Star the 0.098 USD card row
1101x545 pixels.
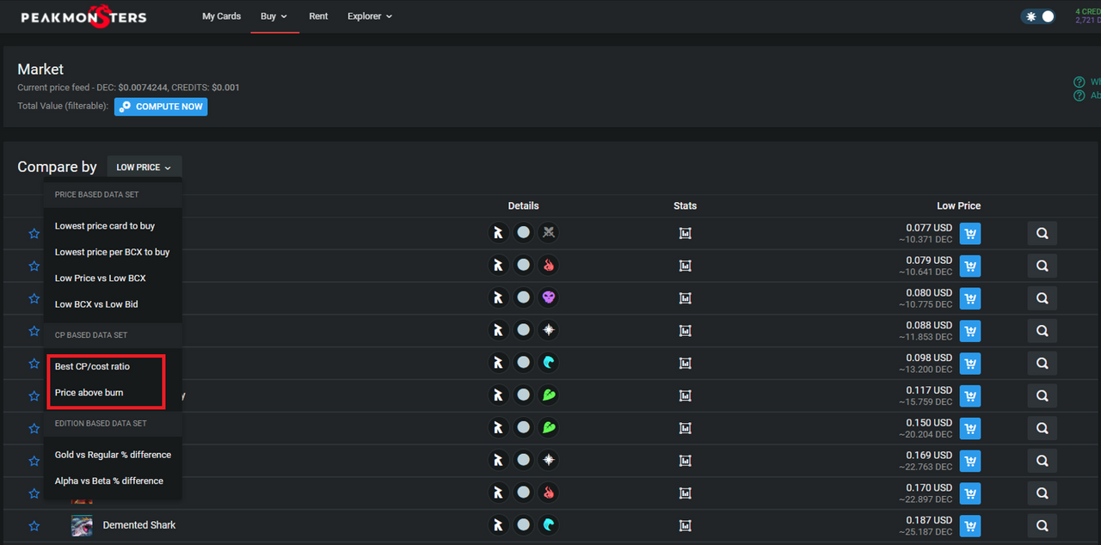coord(34,364)
